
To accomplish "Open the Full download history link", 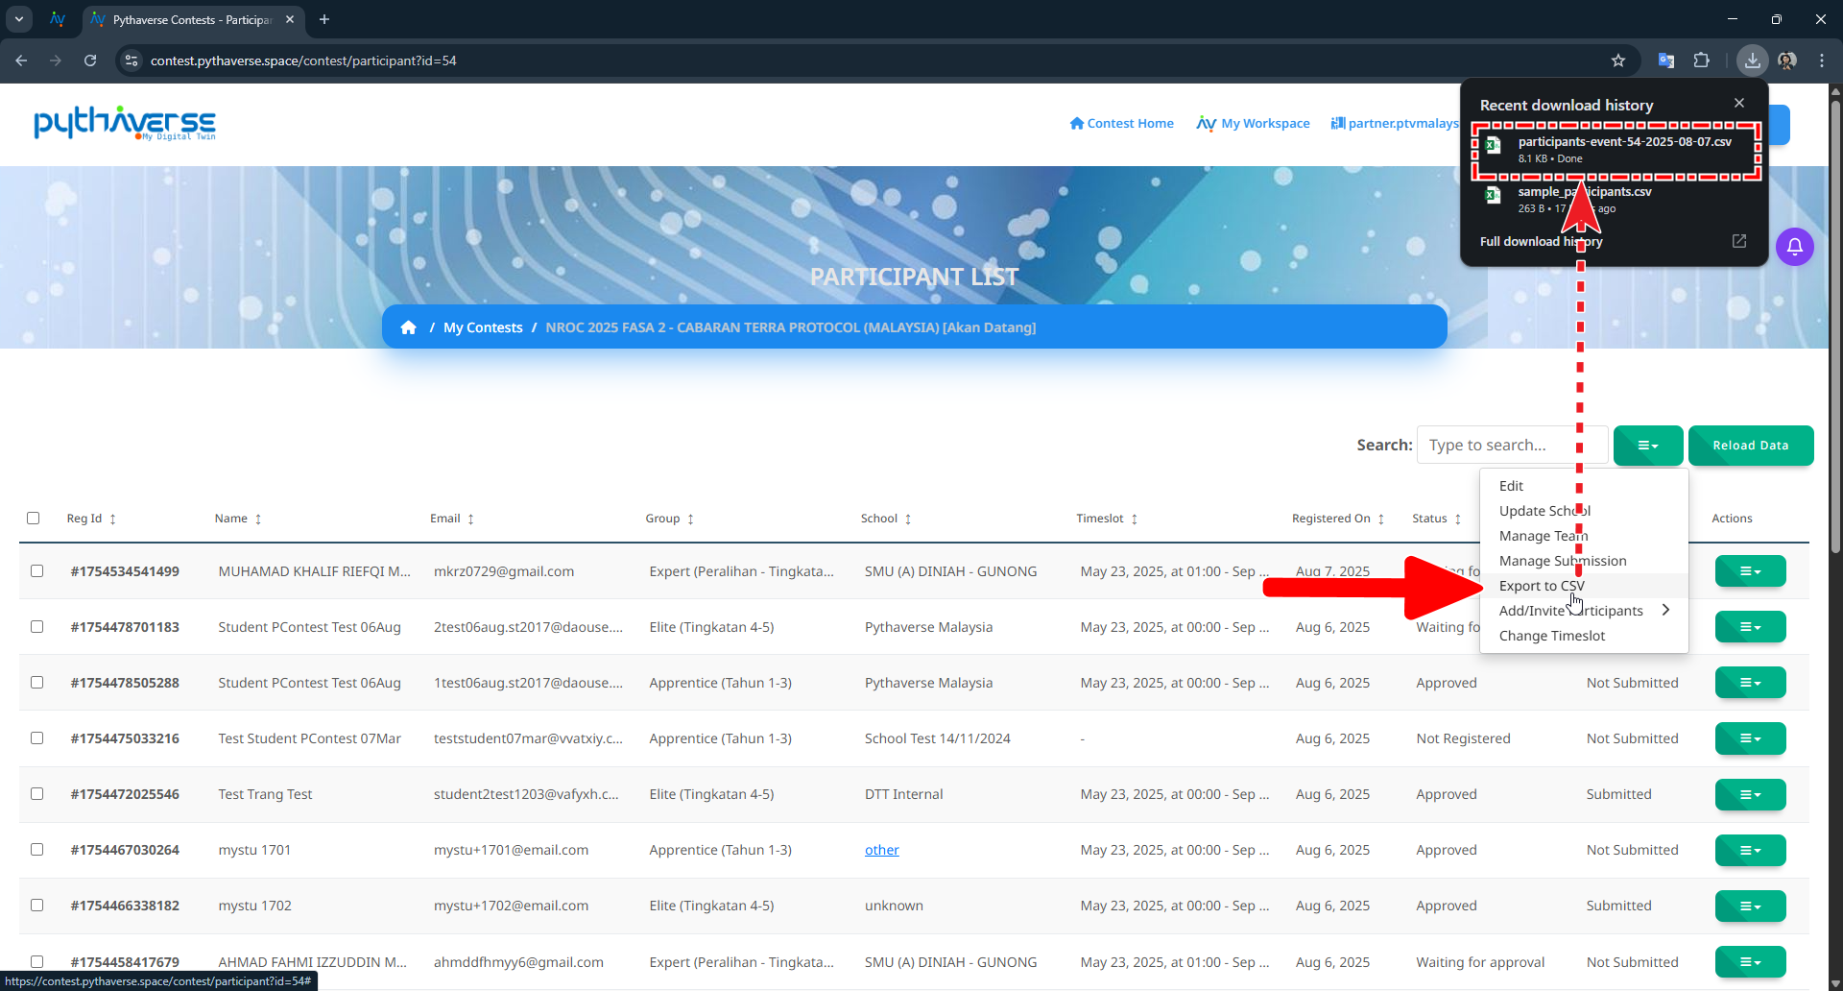I will (1541, 241).
